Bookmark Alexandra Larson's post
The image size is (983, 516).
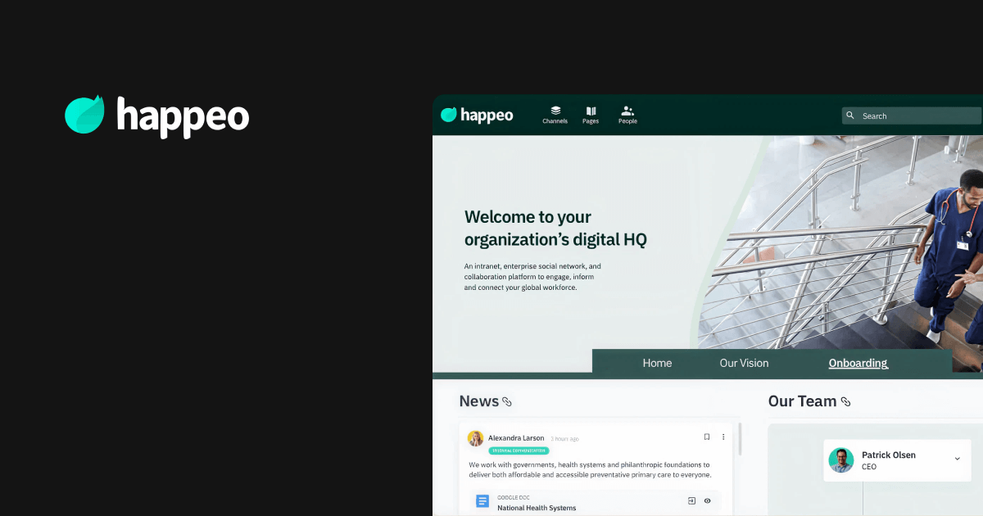[x=707, y=437]
